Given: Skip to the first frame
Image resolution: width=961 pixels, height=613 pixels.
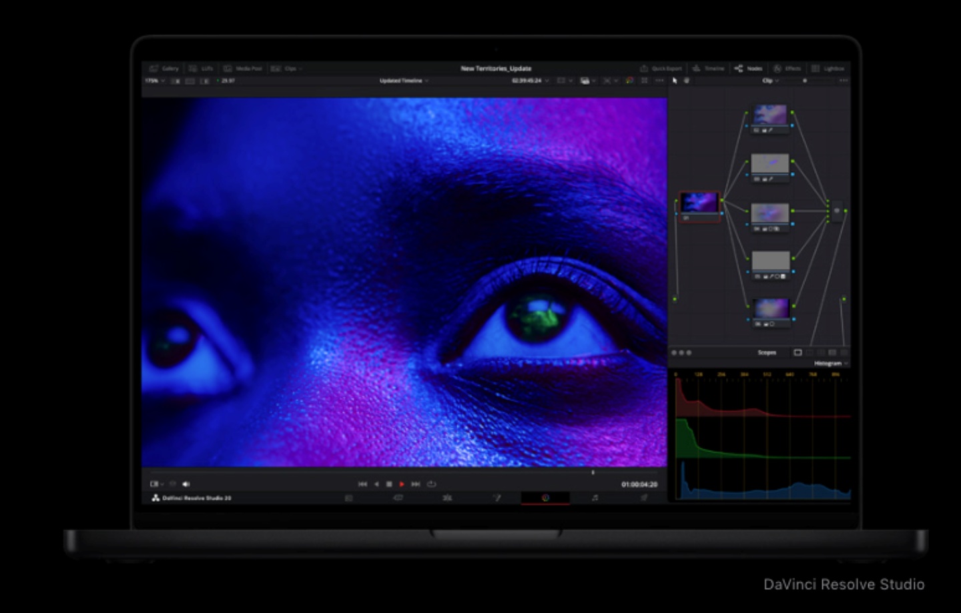Looking at the screenshot, I should [x=362, y=484].
